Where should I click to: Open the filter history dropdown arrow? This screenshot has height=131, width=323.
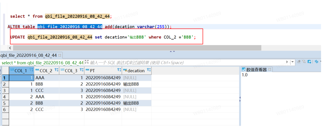point(293,62)
